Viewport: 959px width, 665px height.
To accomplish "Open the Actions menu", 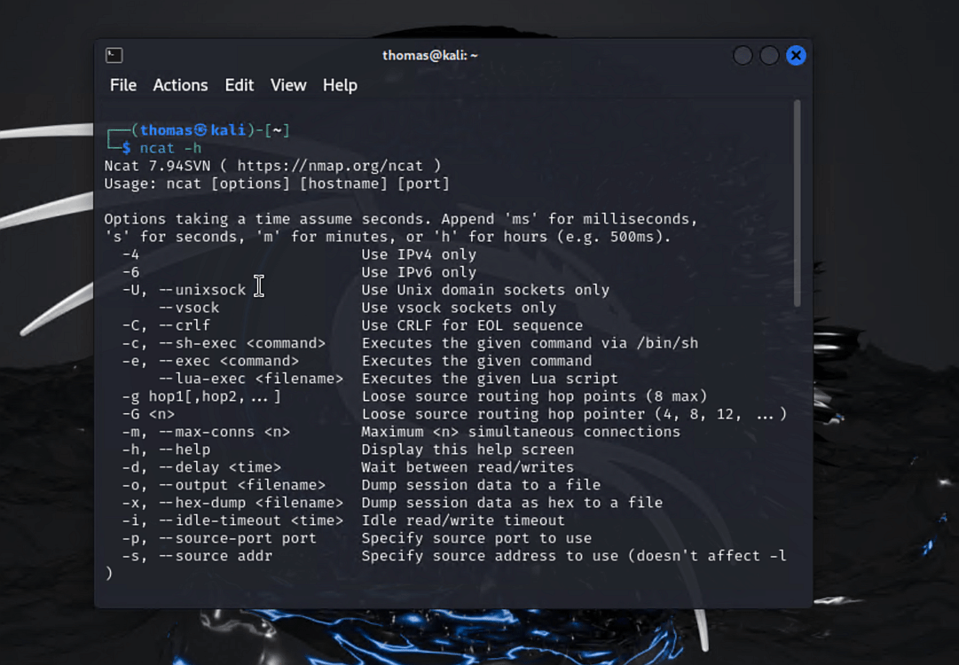I will pos(180,85).
